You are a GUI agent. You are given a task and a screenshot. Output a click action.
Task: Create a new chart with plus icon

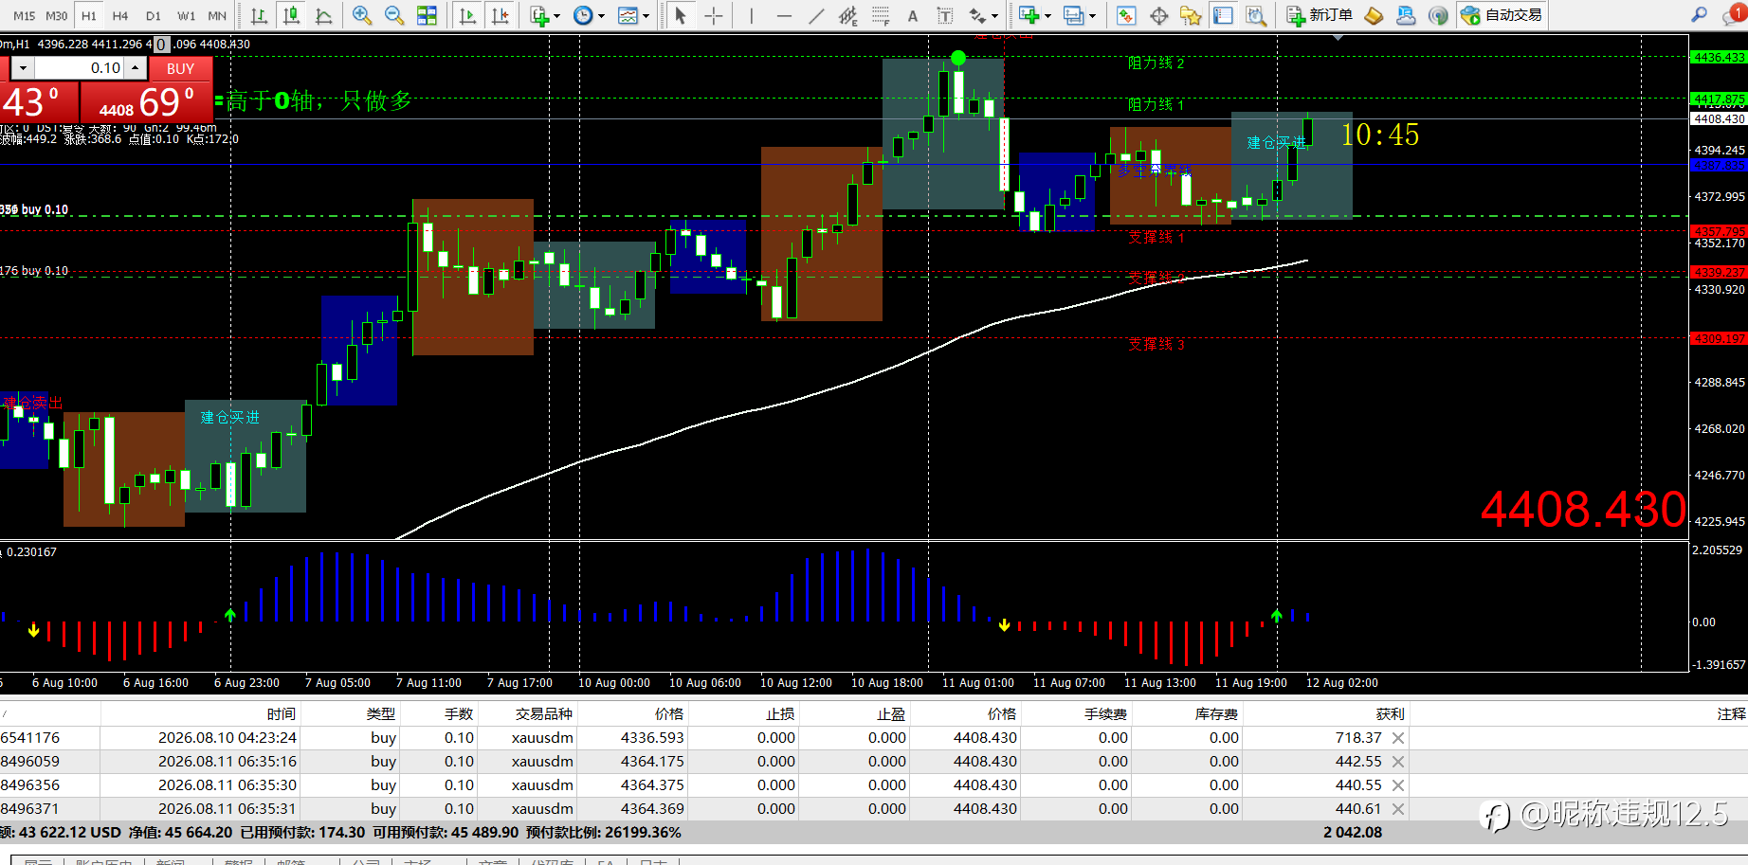click(1029, 15)
